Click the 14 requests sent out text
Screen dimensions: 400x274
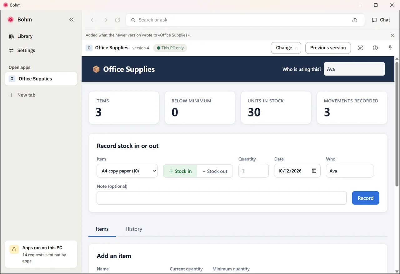point(44,258)
